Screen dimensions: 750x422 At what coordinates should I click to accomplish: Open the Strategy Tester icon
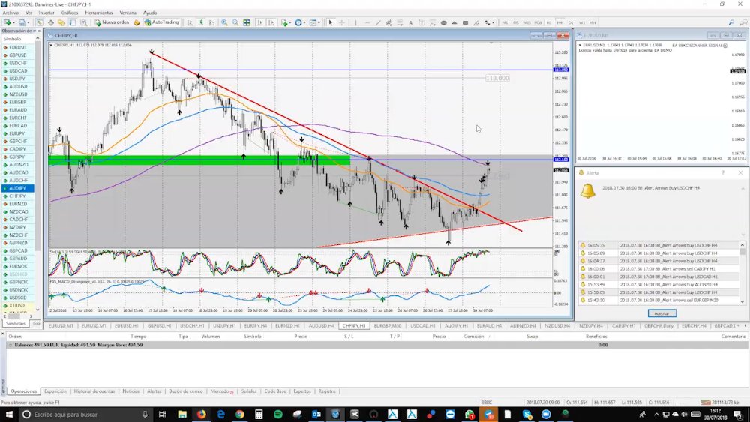pos(84,22)
